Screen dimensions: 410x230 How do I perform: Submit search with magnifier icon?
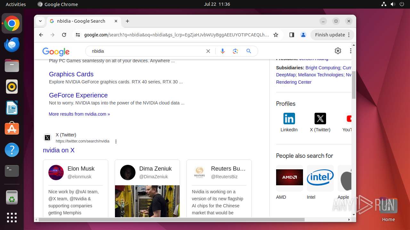[x=249, y=51]
